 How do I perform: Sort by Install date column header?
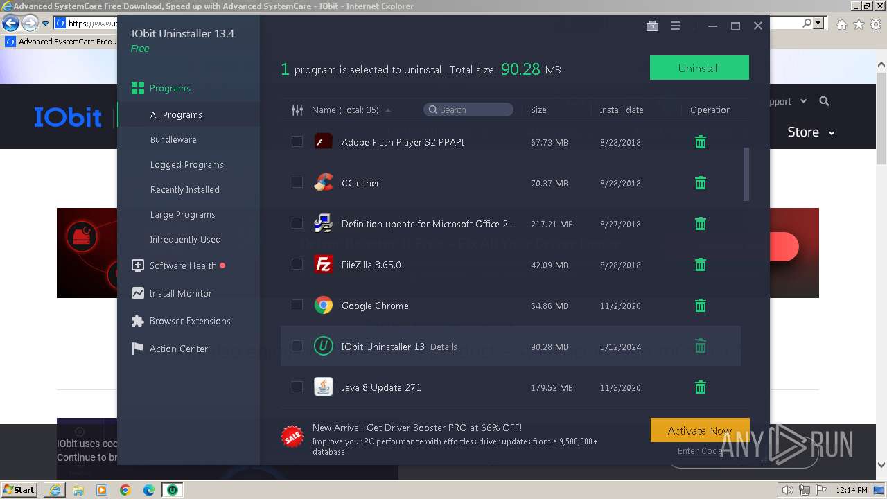622,110
